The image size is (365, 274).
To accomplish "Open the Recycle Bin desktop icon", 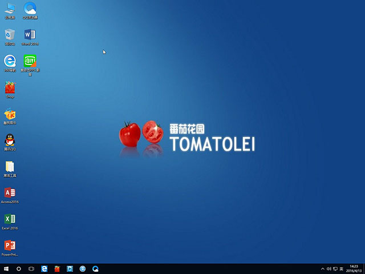I will point(10,37).
